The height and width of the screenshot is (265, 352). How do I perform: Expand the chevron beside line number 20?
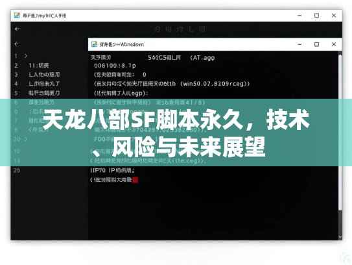pyautogui.click(x=26, y=139)
